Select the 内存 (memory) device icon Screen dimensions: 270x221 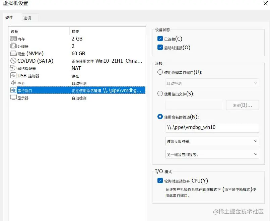coord(12,39)
